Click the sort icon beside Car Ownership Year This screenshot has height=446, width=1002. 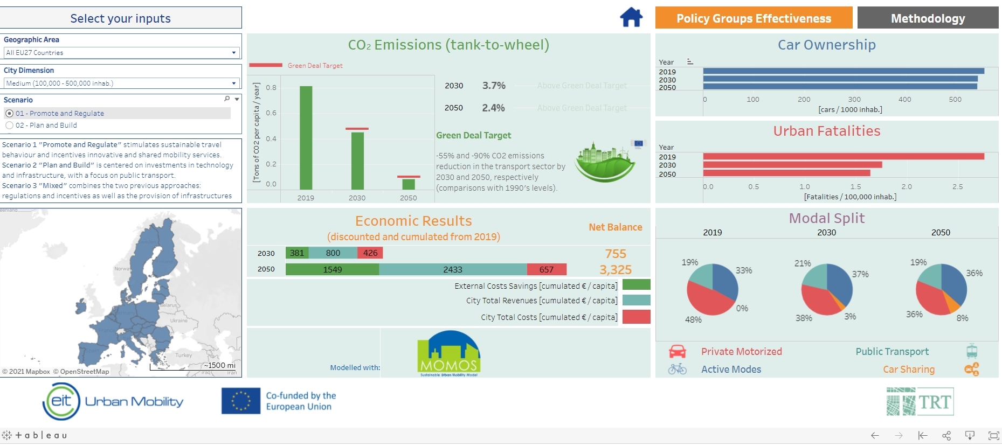[690, 62]
